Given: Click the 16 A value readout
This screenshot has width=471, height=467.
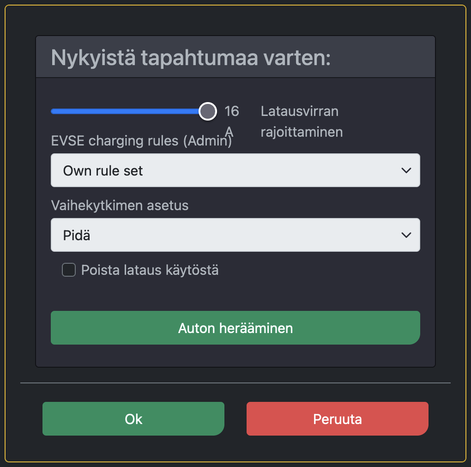Looking at the screenshot, I should 232,111.
